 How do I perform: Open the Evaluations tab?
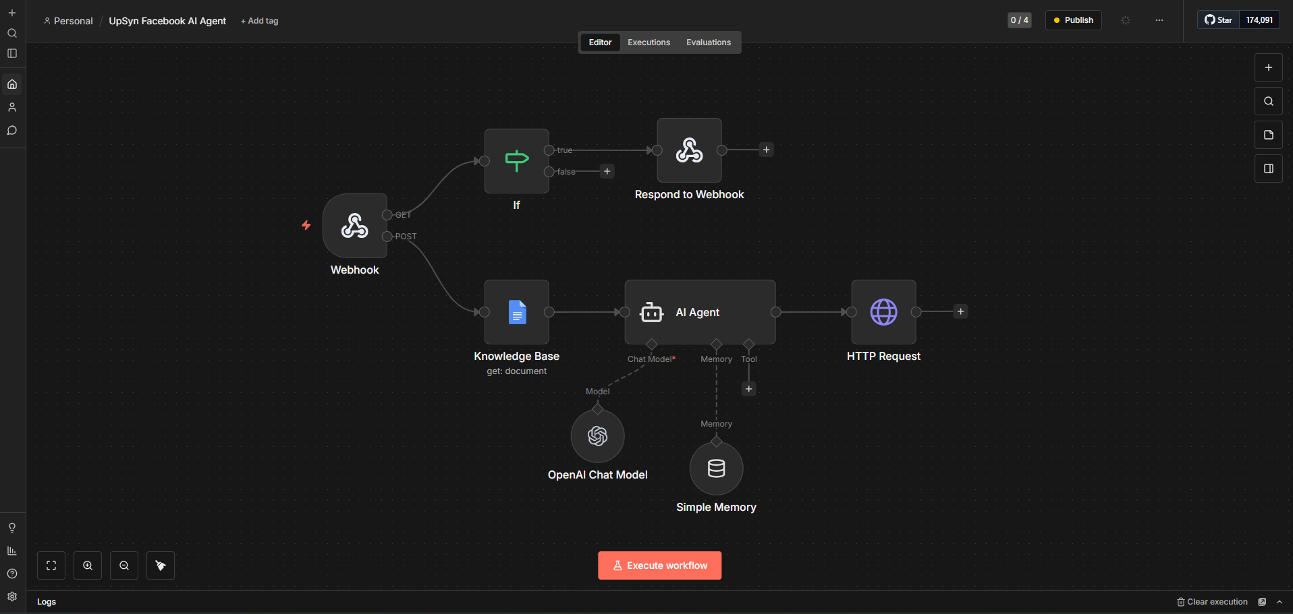tap(707, 42)
